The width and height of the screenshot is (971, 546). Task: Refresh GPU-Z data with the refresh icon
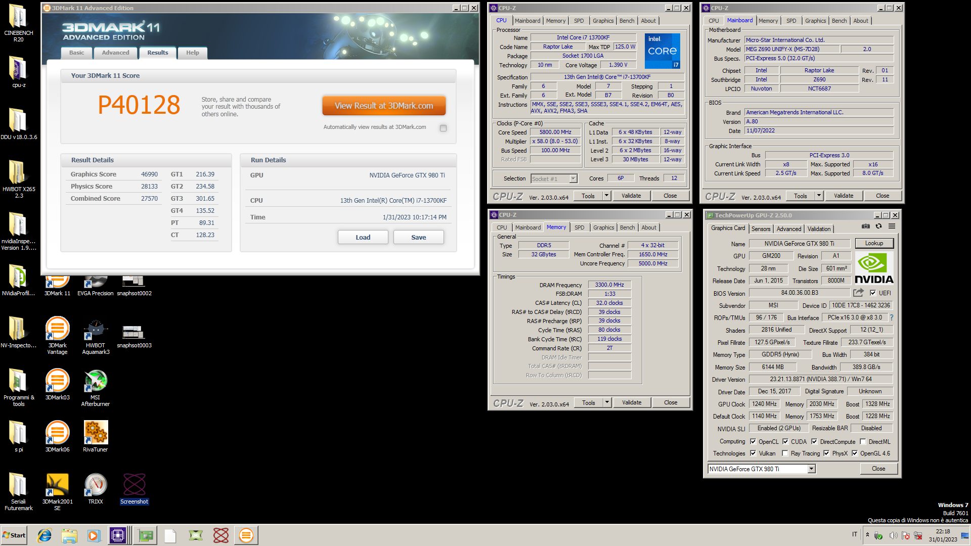[x=878, y=226]
